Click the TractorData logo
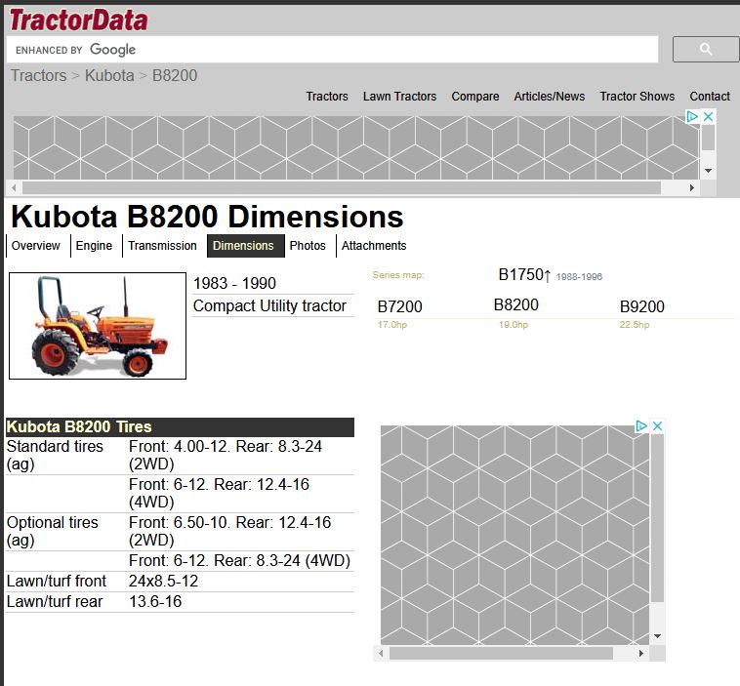 pyautogui.click(x=78, y=20)
